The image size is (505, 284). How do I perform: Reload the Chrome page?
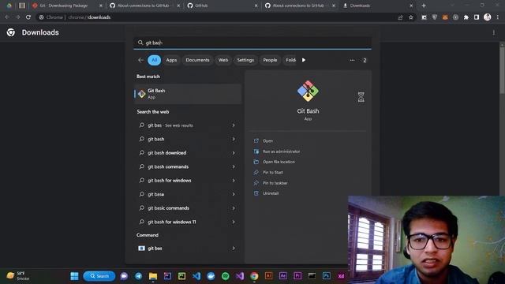[x=28, y=17]
